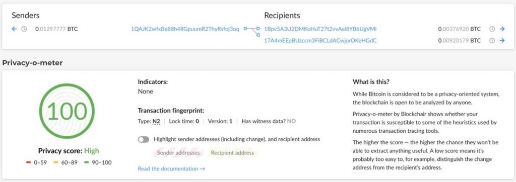
Task: Click the Sender addresses color legend
Action: 178,153
